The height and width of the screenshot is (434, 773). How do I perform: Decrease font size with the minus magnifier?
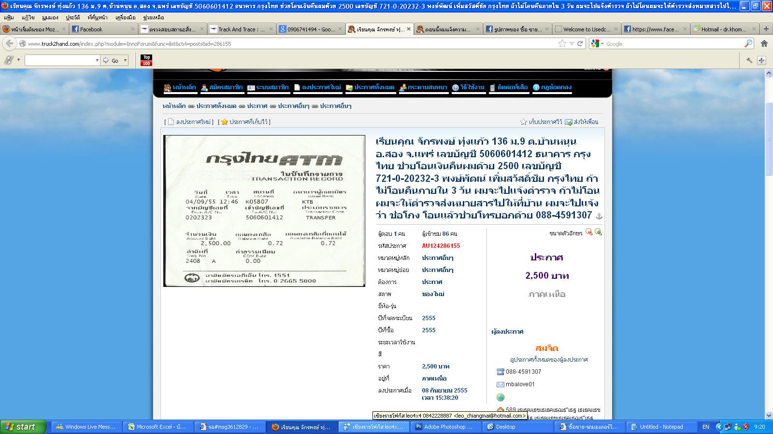pos(589,232)
